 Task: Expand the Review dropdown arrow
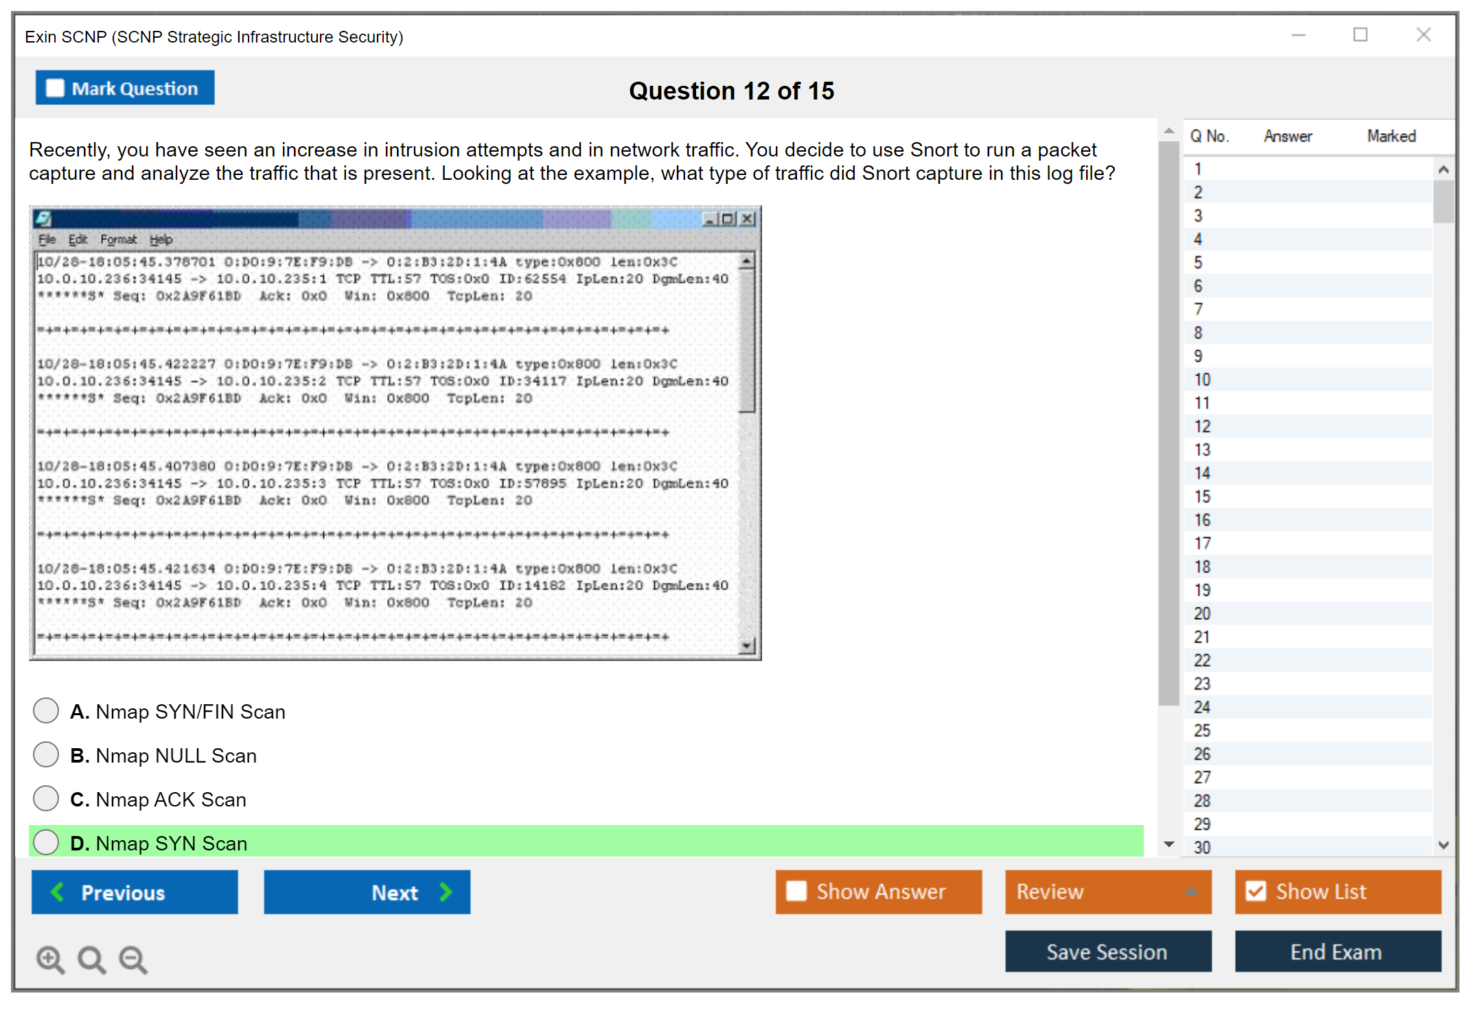[x=1191, y=892]
